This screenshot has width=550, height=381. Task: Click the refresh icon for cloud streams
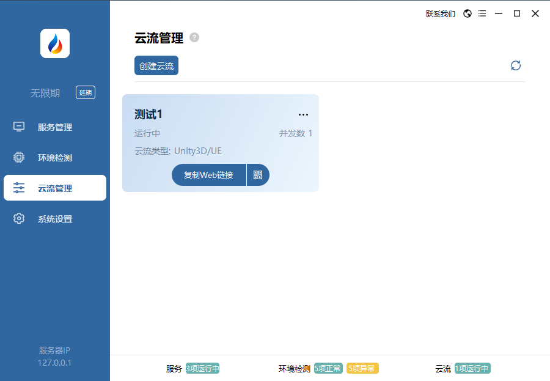516,65
